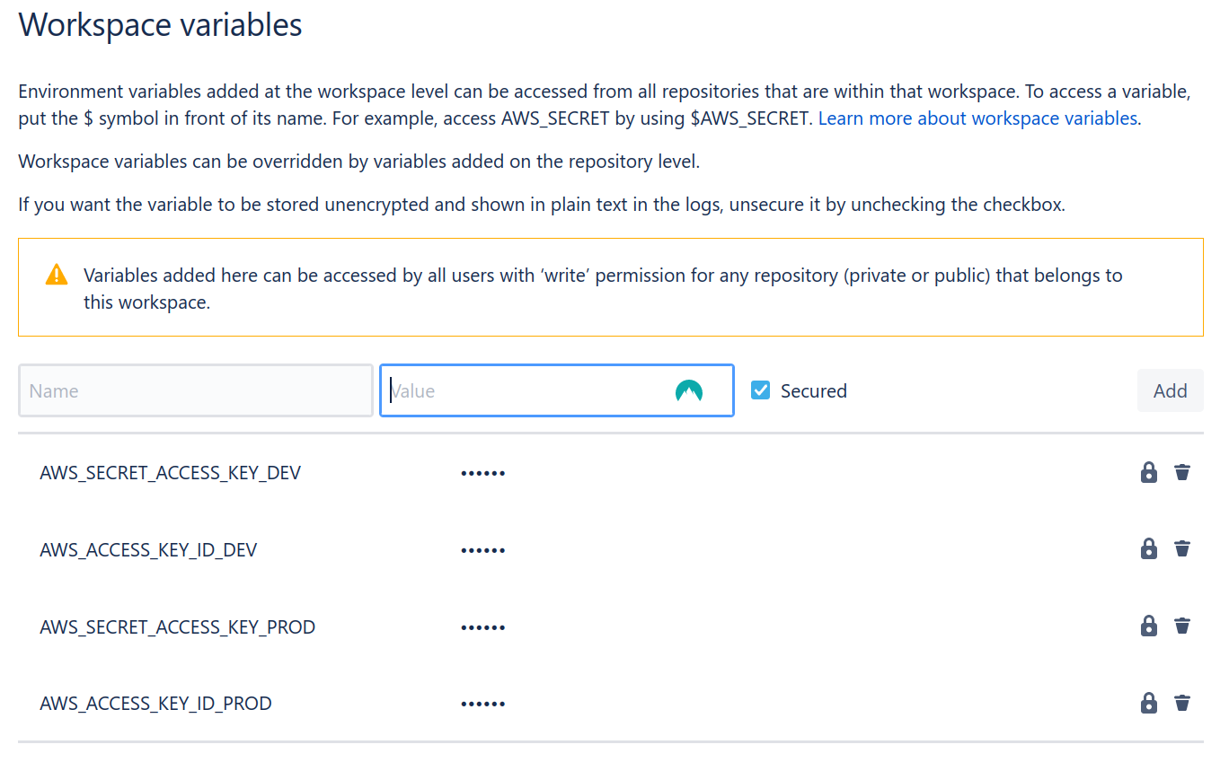1229x762 pixels.
Task: Click lock icon for AWS_SECRET_ACCESS_KEY_DEV
Action: pyautogui.click(x=1149, y=472)
